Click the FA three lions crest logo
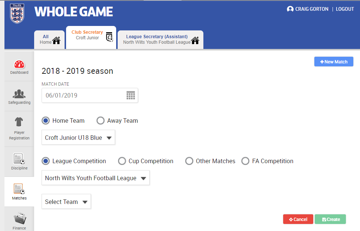The width and height of the screenshot is (360, 231). pyautogui.click(x=17, y=14)
